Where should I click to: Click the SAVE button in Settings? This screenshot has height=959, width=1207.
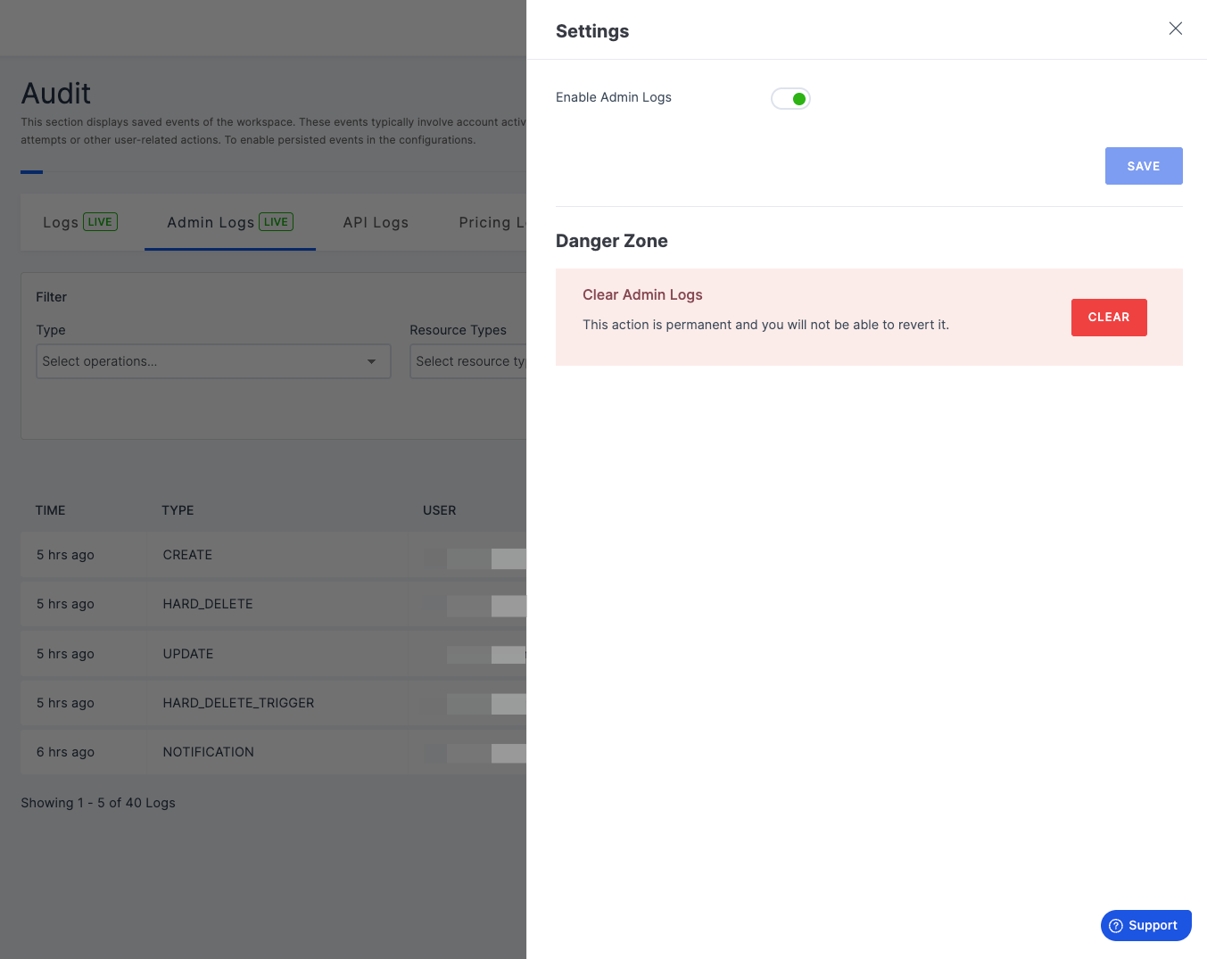coord(1143,166)
